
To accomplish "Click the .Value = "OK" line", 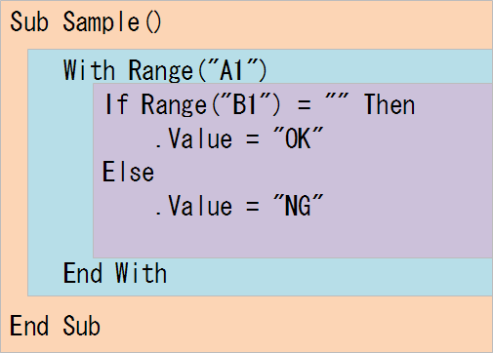I will tap(239, 138).
